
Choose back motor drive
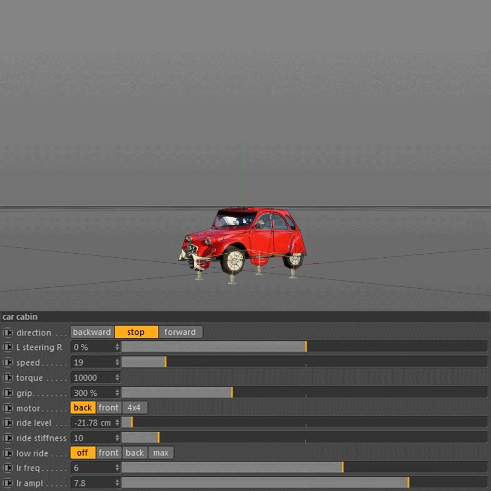pyautogui.click(x=83, y=408)
